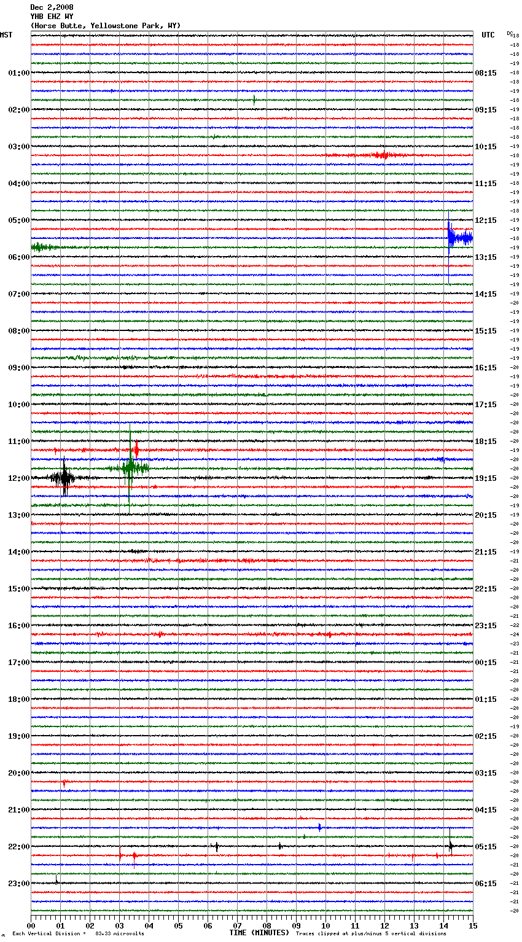The height and width of the screenshot is (942, 522).
Task: Select minute tick label "00" on bottom axis
Action: point(31,925)
